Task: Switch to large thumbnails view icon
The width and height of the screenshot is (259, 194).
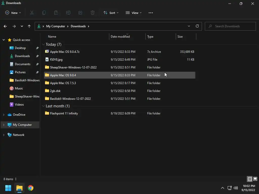Action: click(255, 179)
